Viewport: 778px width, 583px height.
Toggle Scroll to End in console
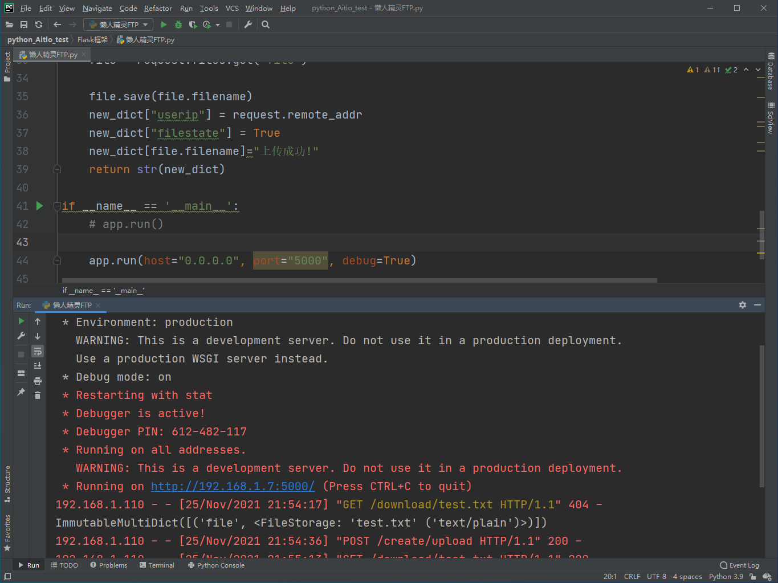click(38, 365)
